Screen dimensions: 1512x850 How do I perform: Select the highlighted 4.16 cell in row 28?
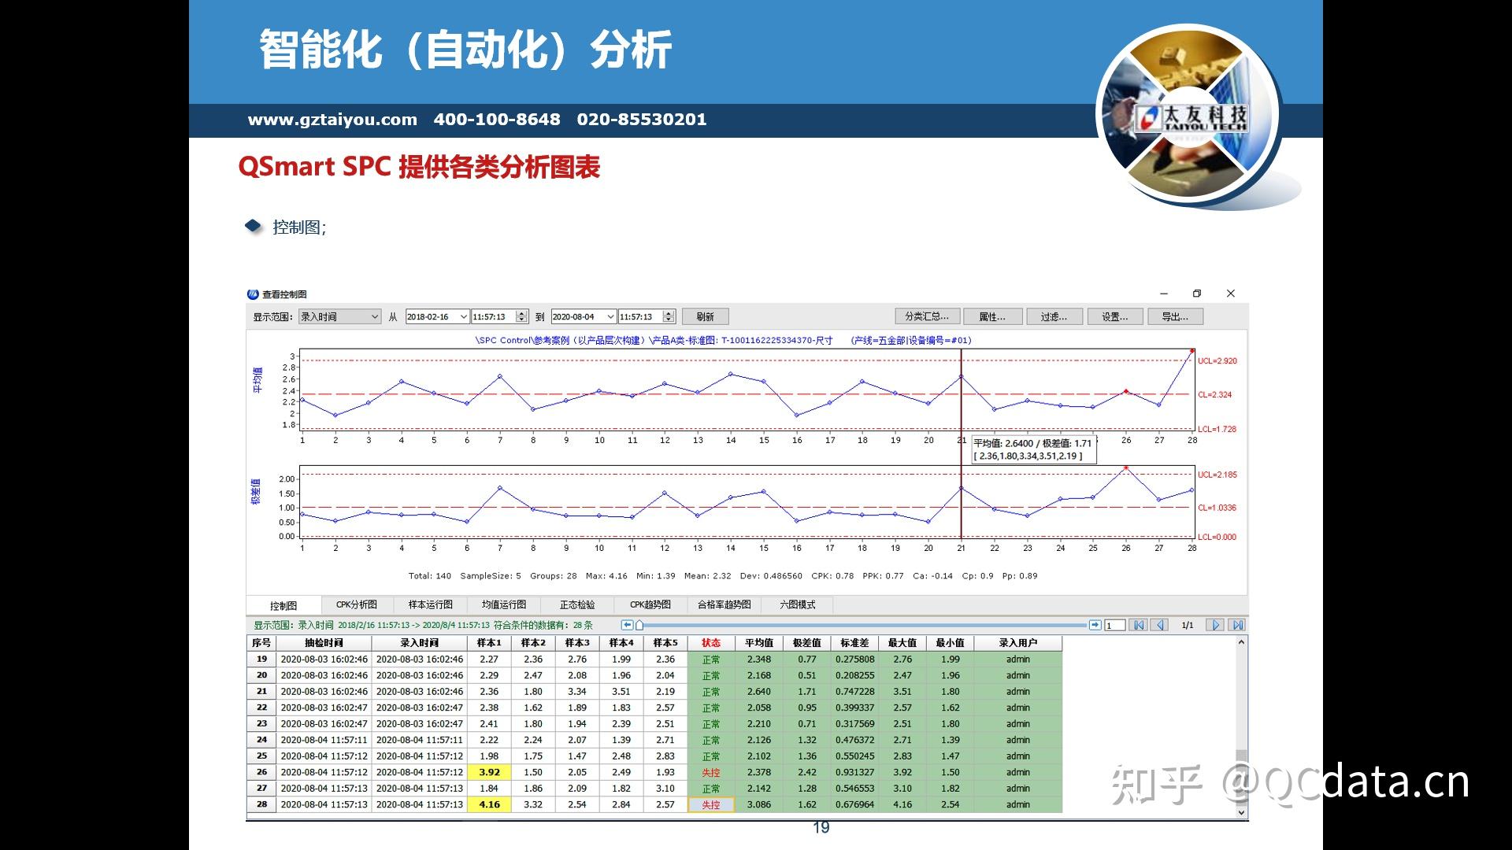tap(488, 804)
